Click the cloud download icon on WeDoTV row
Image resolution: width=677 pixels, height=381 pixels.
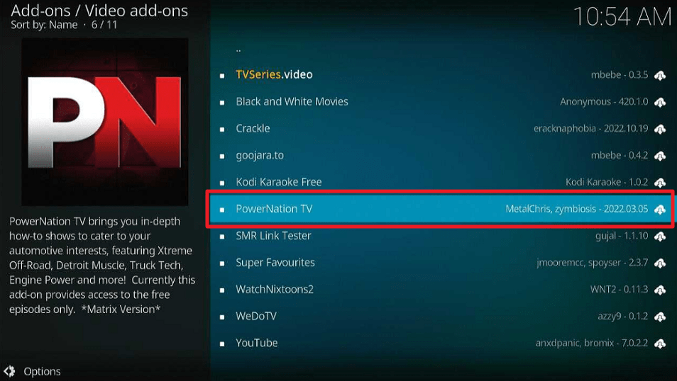tap(660, 317)
